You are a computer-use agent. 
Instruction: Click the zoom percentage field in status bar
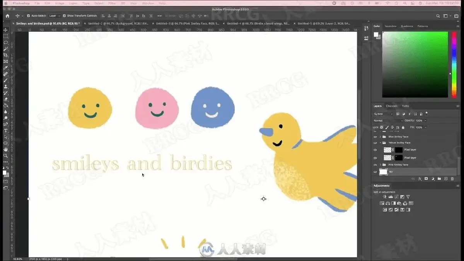pos(18,259)
